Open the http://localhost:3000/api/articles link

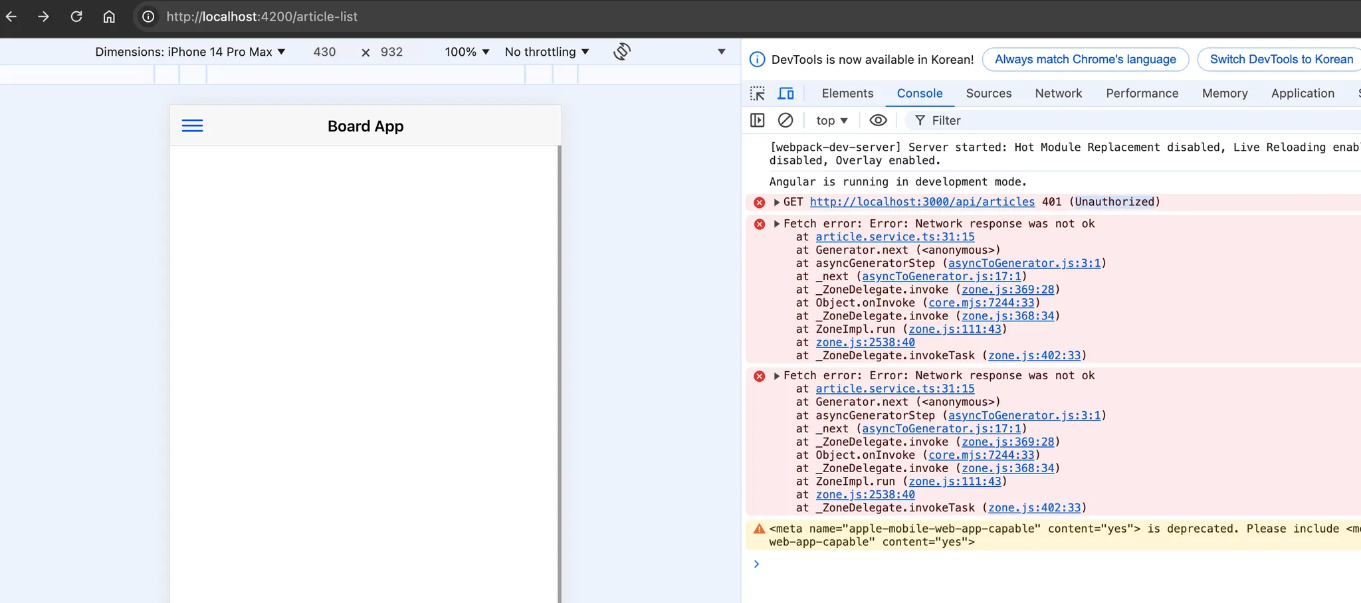click(x=922, y=202)
